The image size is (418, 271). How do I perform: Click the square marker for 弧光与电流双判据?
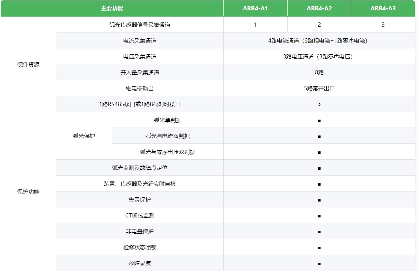(x=319, y=137)
